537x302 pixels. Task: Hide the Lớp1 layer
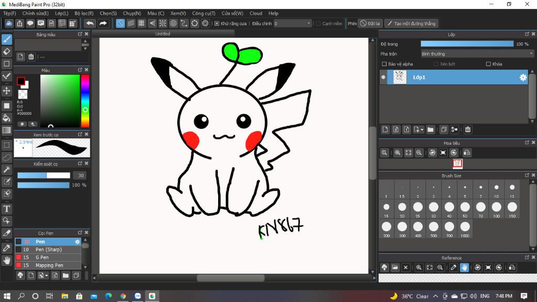click(383, 78)
